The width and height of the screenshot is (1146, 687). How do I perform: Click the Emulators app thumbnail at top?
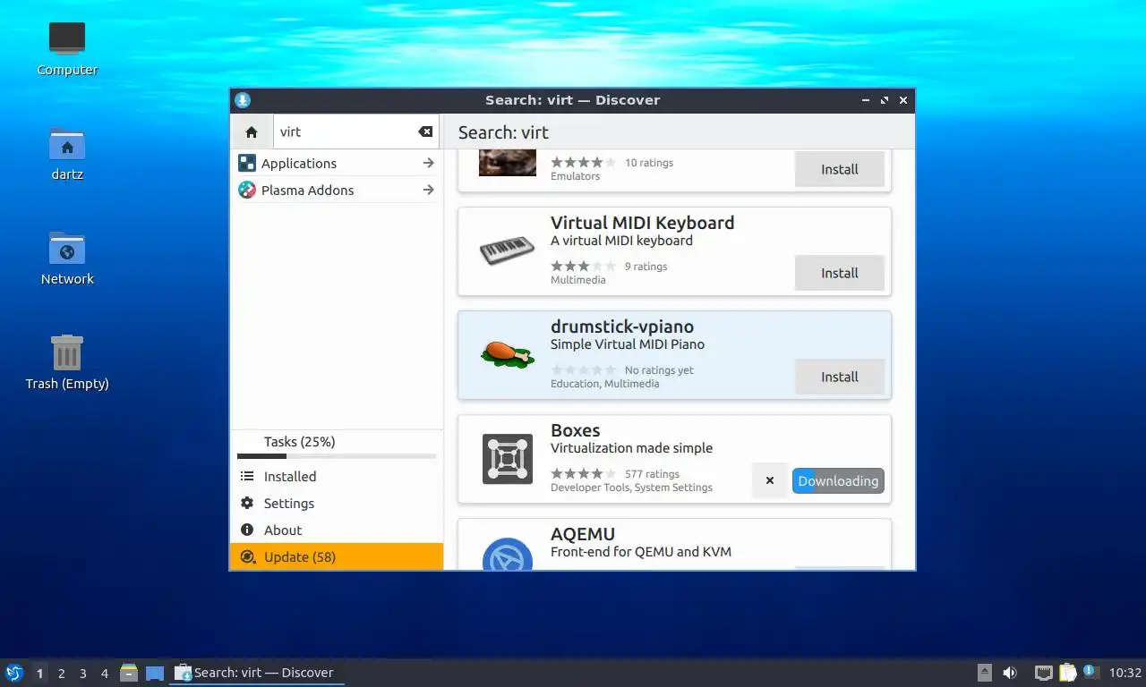click(x=508, y=164)
